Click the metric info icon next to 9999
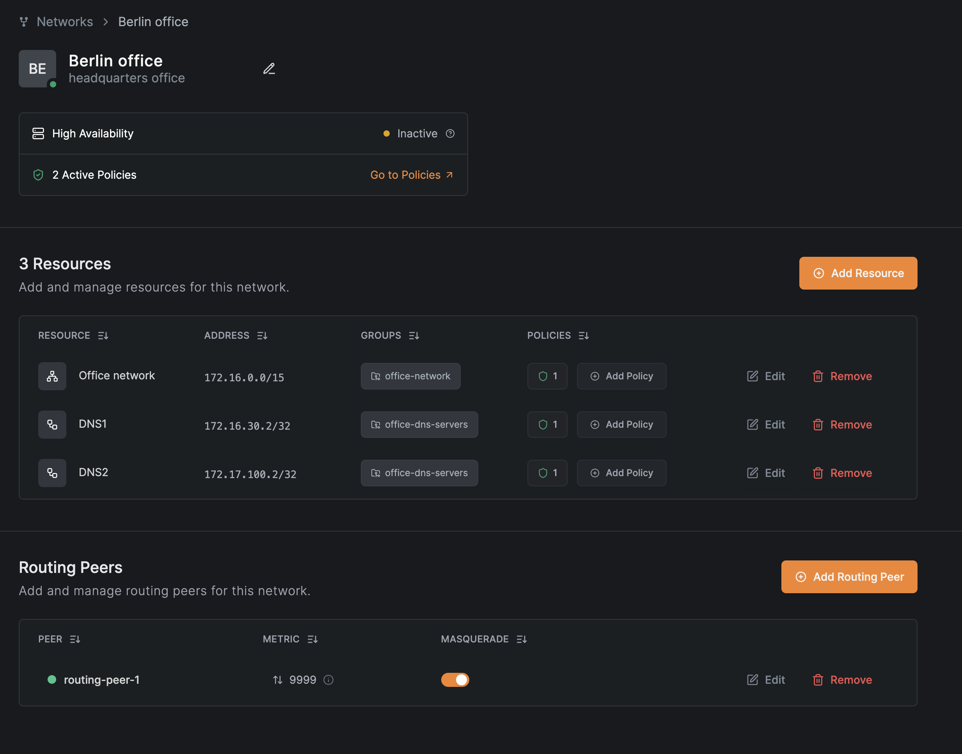962x754 pixels. tap(328, 680)
